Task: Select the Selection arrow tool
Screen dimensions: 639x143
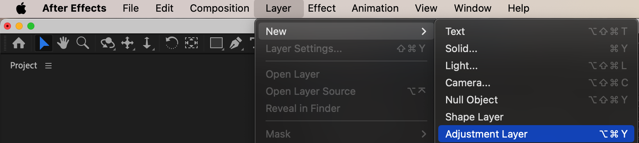Action: (44, 43)
